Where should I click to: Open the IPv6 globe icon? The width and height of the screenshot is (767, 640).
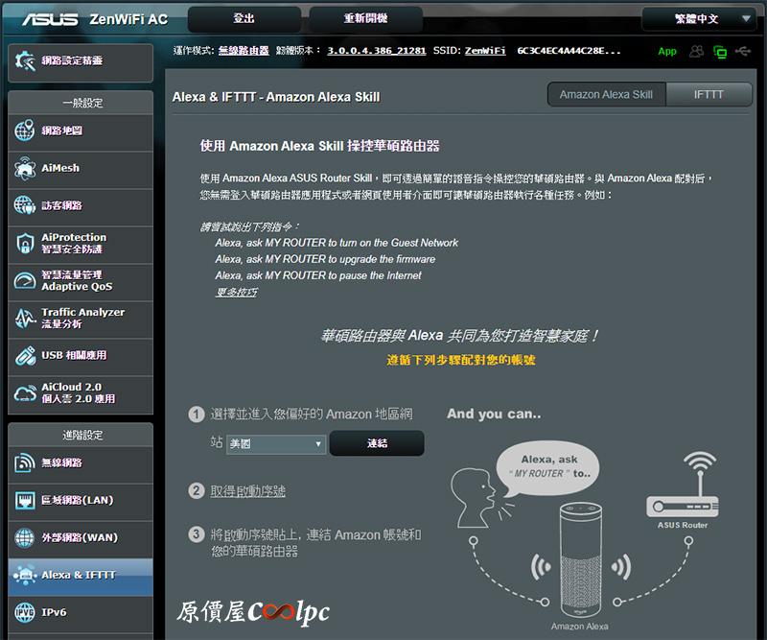click(x=25, y=612)
